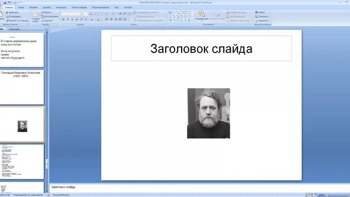Select the triangle shape in shapes gallery
This screenshot has height=197, width=350.
click(170, 16)
